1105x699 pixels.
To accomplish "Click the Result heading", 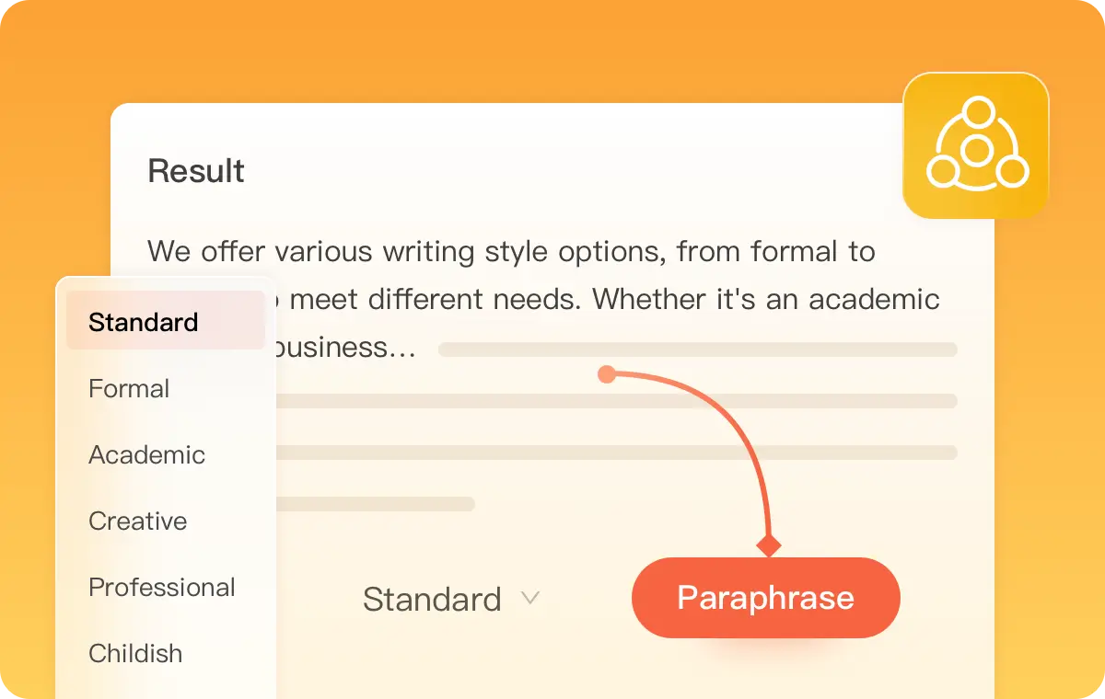I will click(x=196, y=171).
